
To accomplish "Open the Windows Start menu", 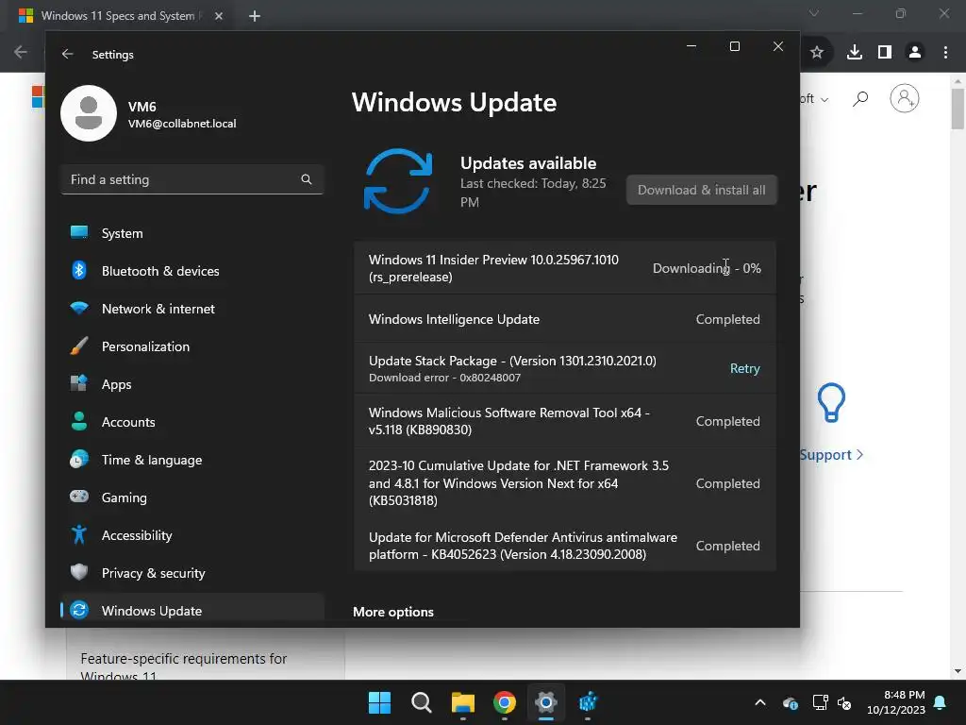I will [379, 702].
